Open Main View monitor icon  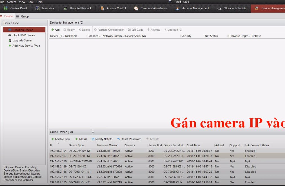click(37, 8)
